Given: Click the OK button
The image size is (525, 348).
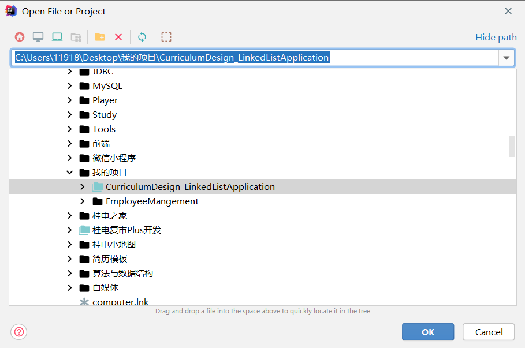Looking at the screenshot, I should (428, 332).
